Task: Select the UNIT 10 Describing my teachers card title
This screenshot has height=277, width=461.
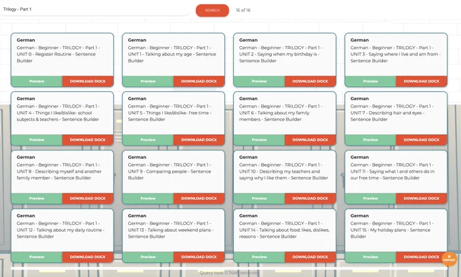Action: point(283,171)
